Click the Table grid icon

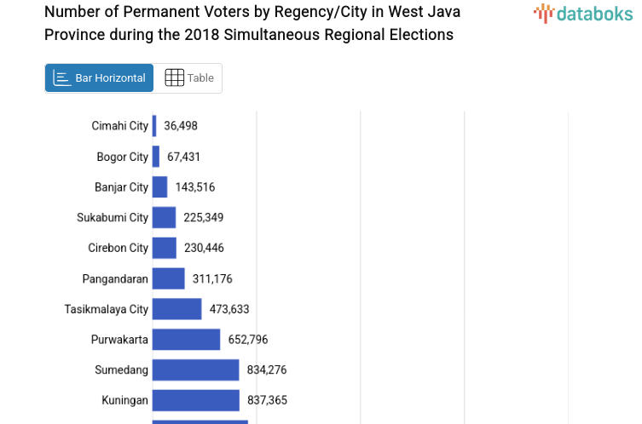click(x=174, y=77)
